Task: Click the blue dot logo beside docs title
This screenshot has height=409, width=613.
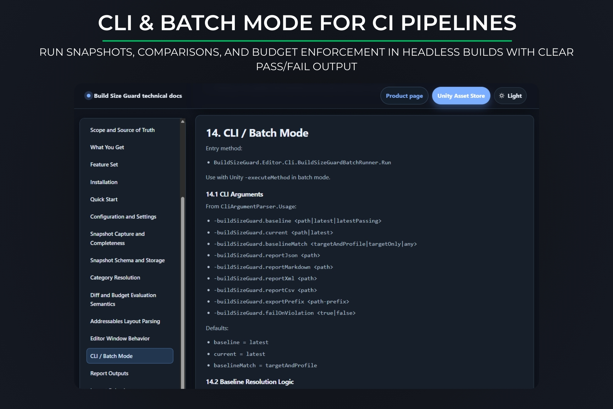Action: [x=89, y=96]
